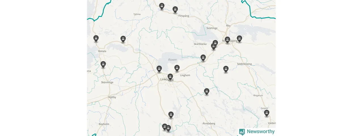
Task: Click the marker east of Norrköping
Action: coord(239,39)
